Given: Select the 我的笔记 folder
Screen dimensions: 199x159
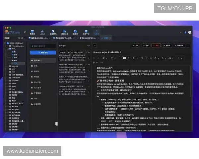Looking at the screenshot, I should [43, 61].
